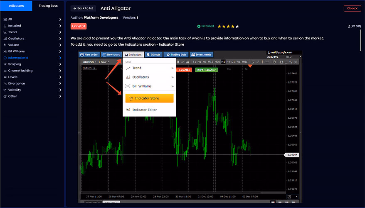Click the lines icon beside Channel building

tap(5, 71)
